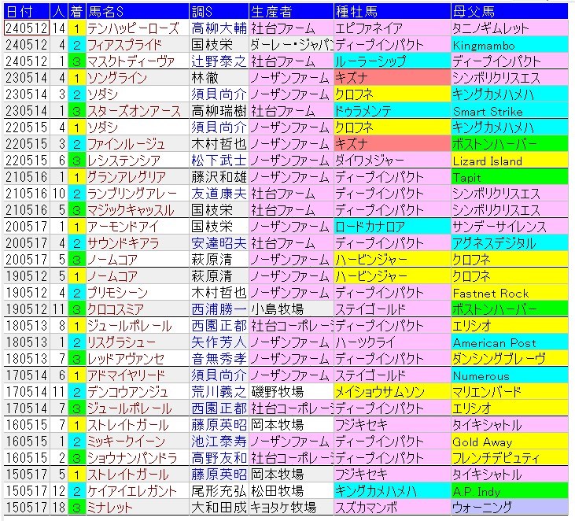
Task: Open horse スターズオンアース
Action: coord(134,111)
